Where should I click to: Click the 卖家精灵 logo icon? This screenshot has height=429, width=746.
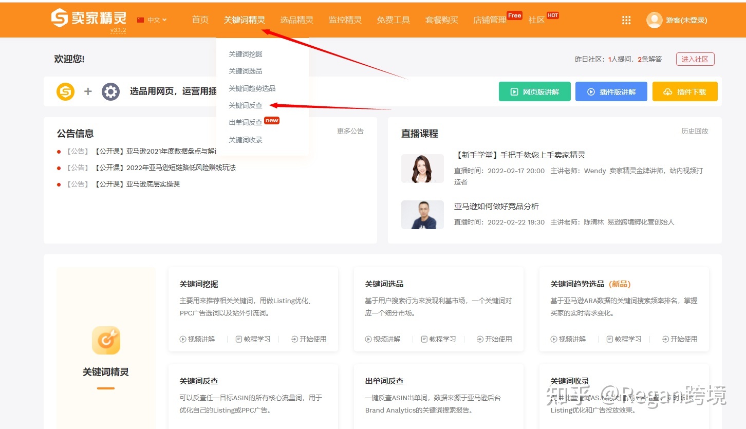point(60,18)
